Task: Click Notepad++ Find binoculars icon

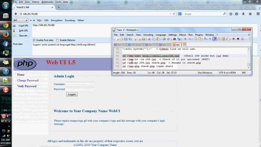Action: click(x=174, y=39)
